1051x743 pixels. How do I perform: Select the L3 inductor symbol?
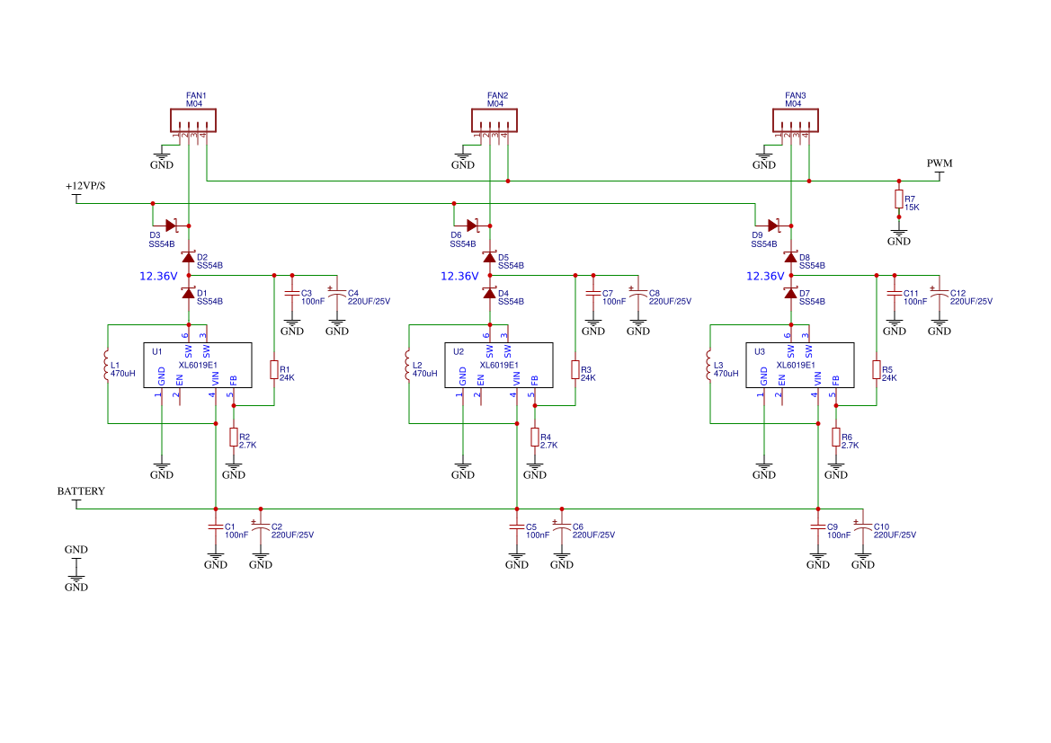coord(708,365)
